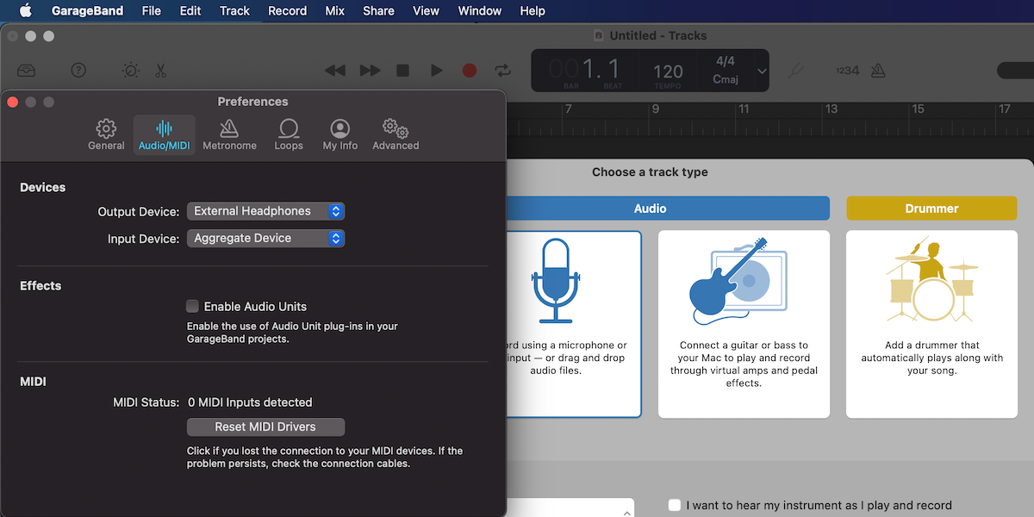Open the Advanced preferences pane
This screenshot has height=517, width=1034.
395,134
